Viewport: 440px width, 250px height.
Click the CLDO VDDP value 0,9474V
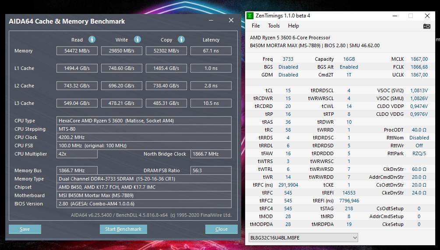pyautogui.click(x=419, y=106)
